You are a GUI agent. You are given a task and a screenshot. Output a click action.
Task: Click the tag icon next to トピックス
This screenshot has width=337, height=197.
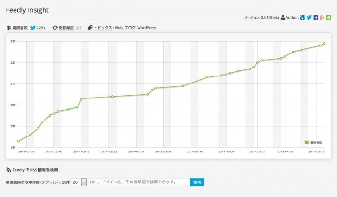click(90, 28)
